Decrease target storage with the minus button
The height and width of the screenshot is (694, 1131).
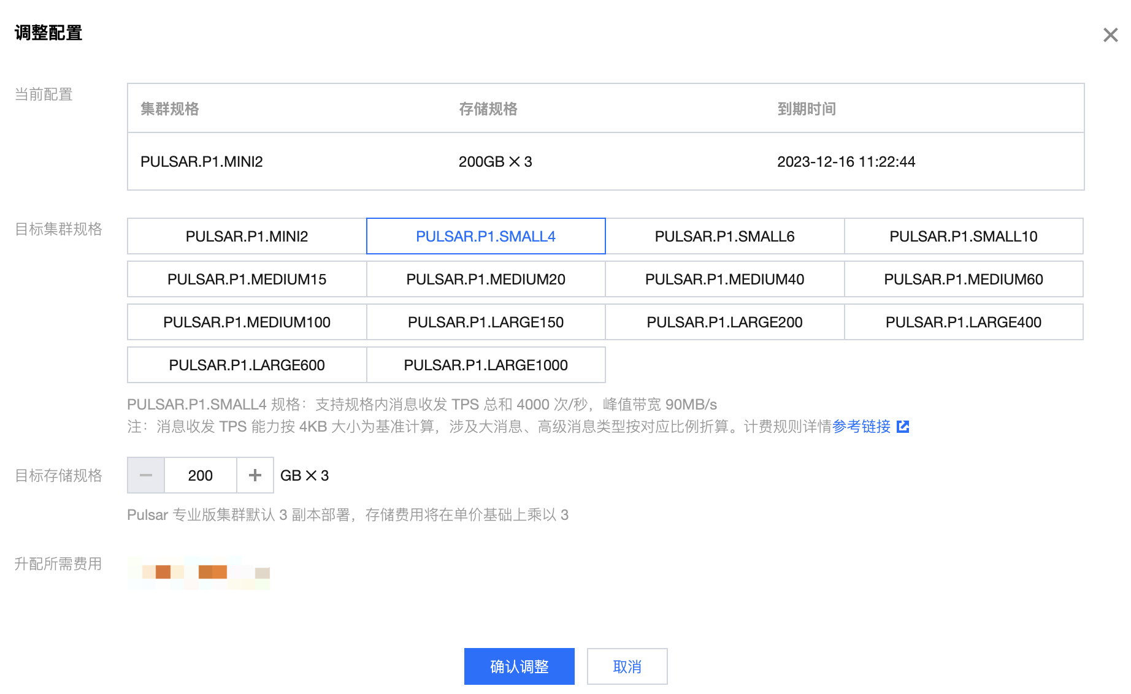pyautogui.click(x=146, y=475)
